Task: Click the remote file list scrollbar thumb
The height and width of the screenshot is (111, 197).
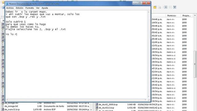Action: click(195, 64)
